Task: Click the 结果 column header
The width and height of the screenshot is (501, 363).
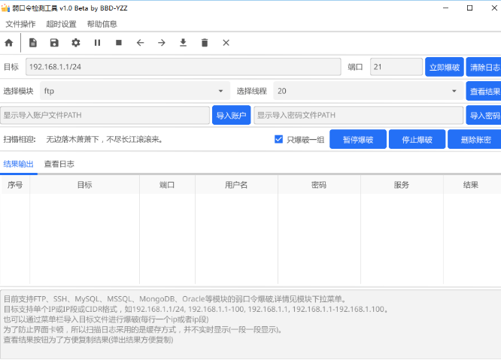Action: (471, 185)
